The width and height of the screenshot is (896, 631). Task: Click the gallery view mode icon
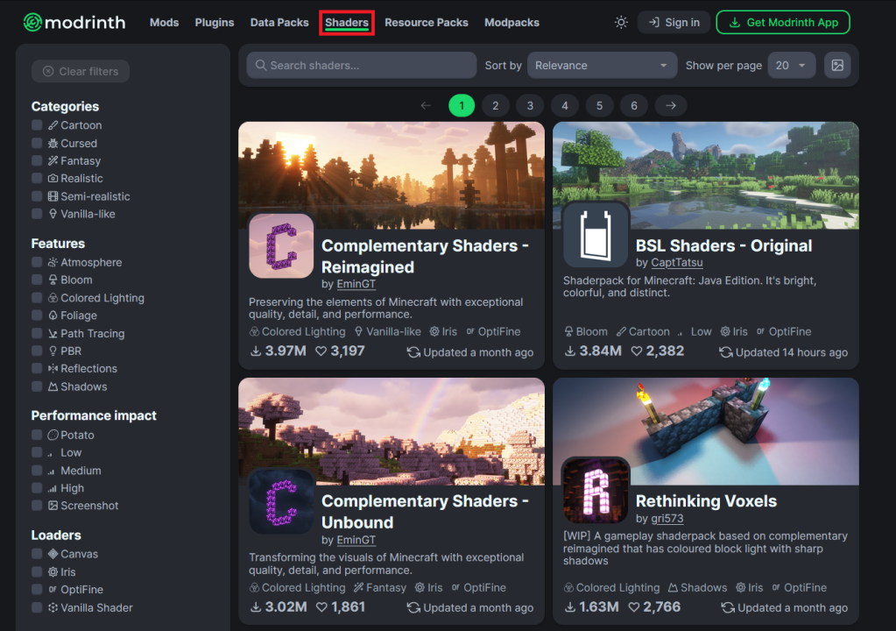[837, 66]
